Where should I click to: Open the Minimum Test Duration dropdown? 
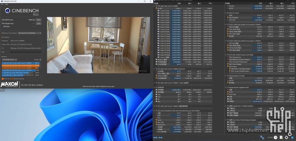tap(29, 33)
